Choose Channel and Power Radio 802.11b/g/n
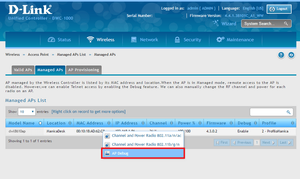 coord(143,144)
